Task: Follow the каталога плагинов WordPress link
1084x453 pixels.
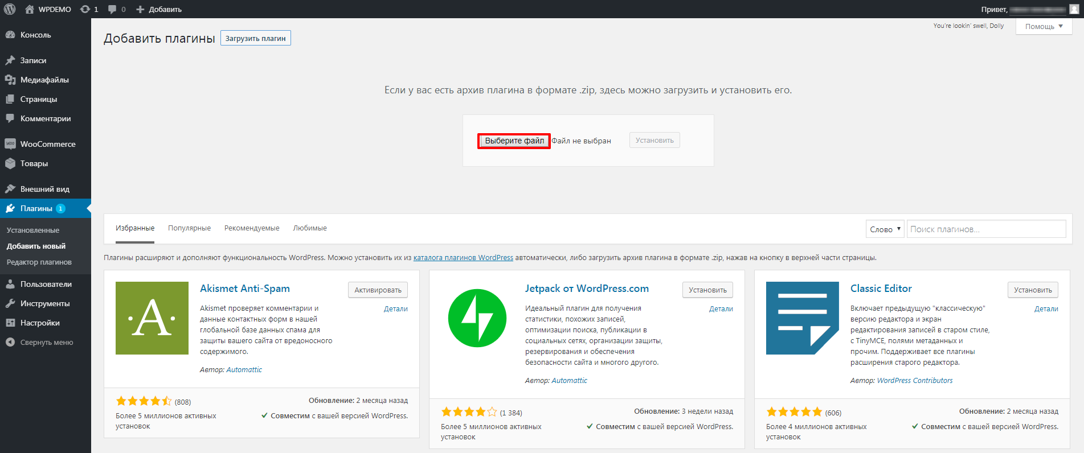Action: click(463, 258)
